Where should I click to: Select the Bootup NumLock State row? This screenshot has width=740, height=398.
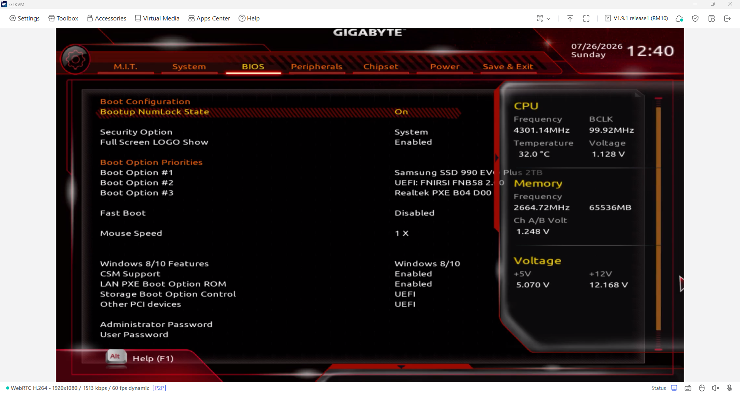(x=278, y=112)
